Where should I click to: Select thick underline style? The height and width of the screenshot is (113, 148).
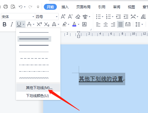(x=34, y=45)
